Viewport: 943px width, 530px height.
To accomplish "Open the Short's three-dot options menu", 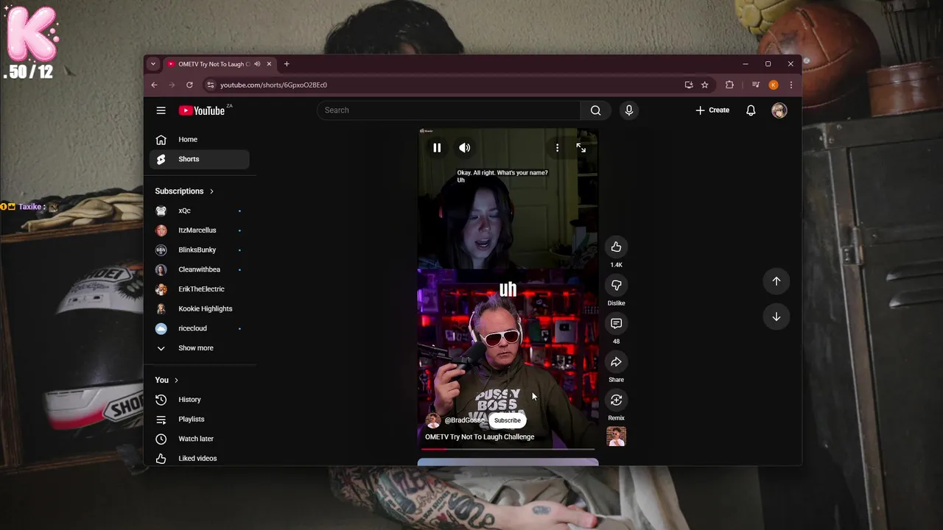I will coord(557,148).
